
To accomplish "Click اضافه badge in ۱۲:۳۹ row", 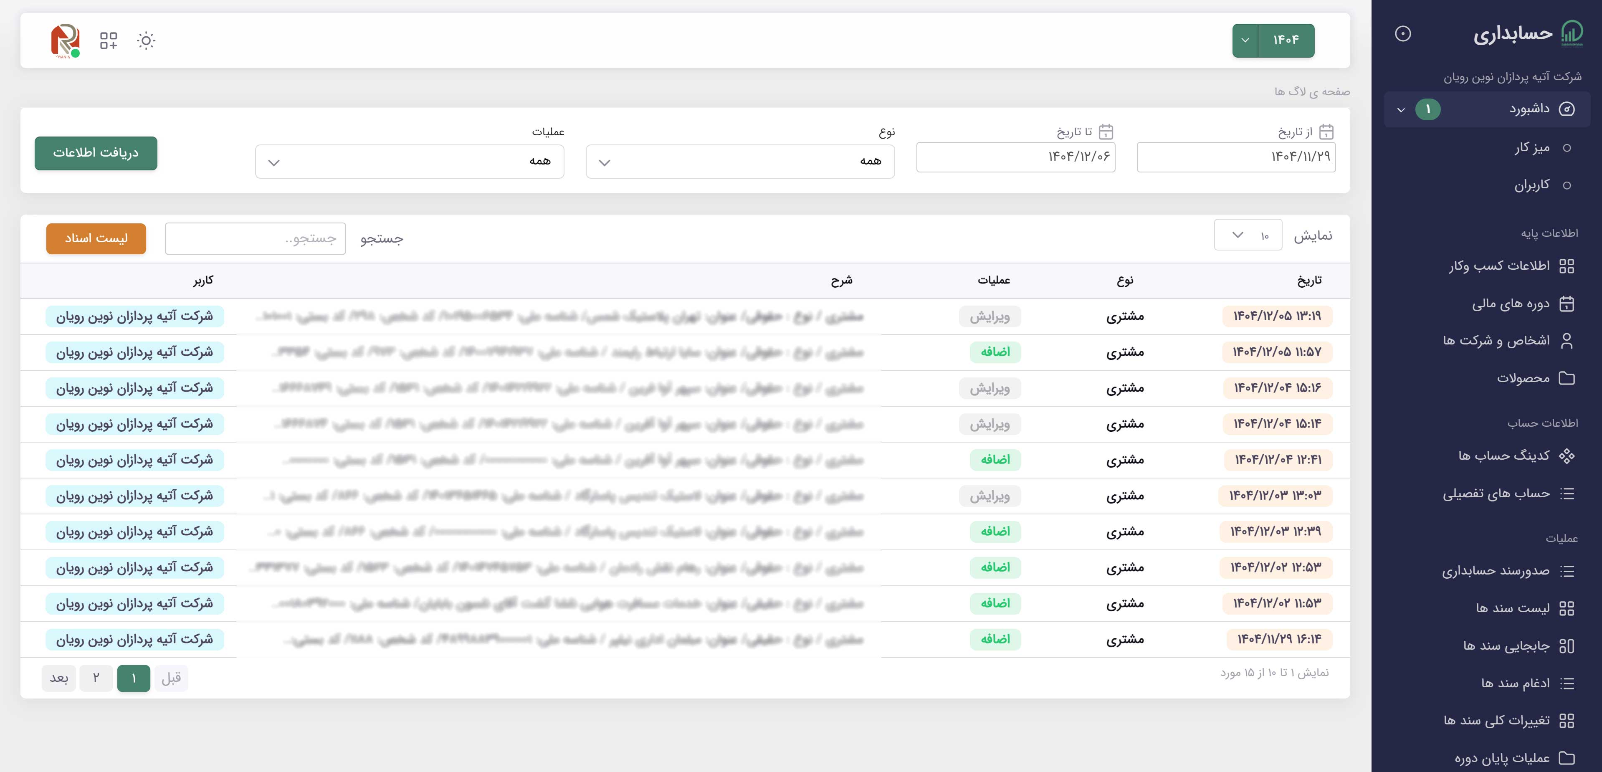I will point(995,532).
